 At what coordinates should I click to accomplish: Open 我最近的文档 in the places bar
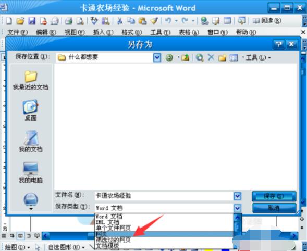click(31, 80)
